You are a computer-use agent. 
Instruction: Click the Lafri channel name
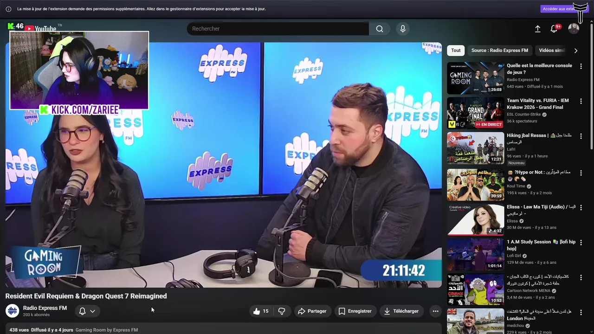pos(511,149)
